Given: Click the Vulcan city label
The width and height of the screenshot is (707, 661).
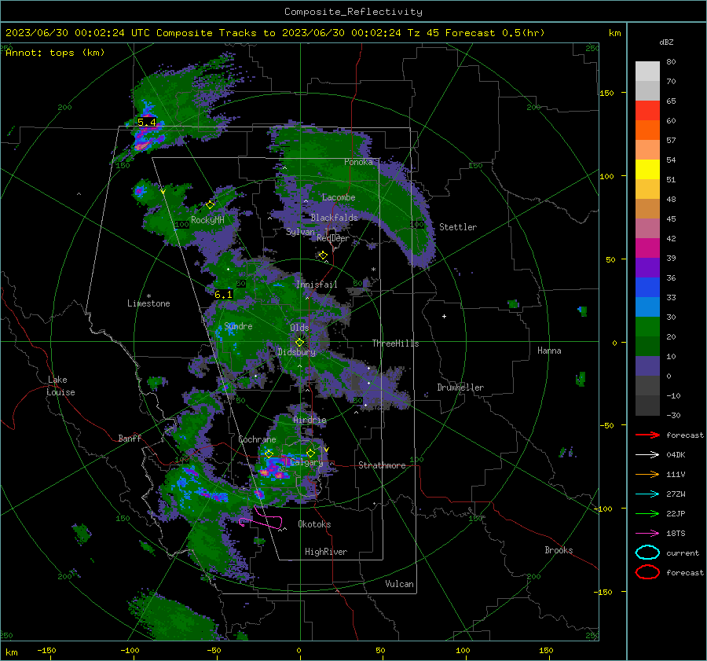Looking at the screenshot, I should point(399,584).
